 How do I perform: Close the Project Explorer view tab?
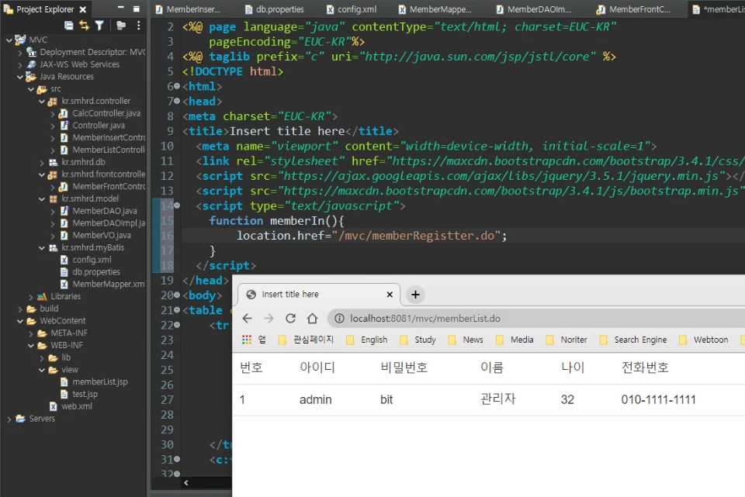click(83, 9)
